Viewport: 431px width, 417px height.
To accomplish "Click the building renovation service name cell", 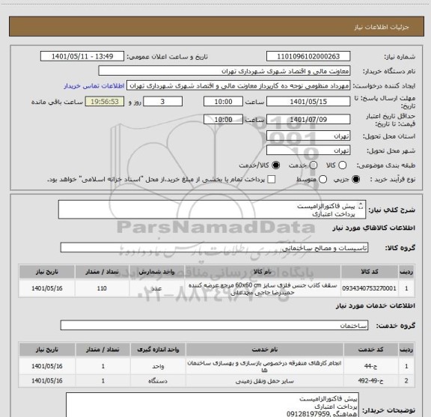I will point(264,366).
